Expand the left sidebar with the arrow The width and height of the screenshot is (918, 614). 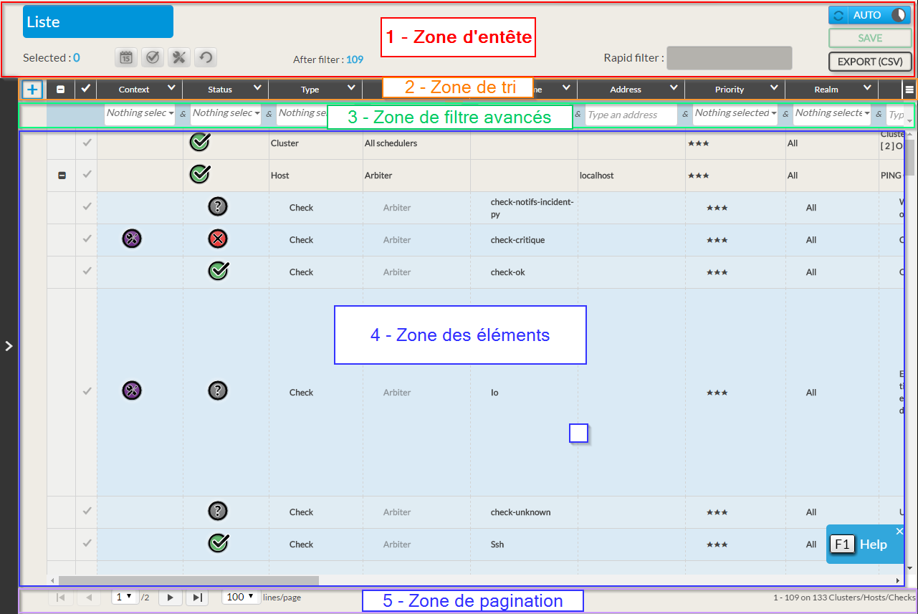point(9,346)
